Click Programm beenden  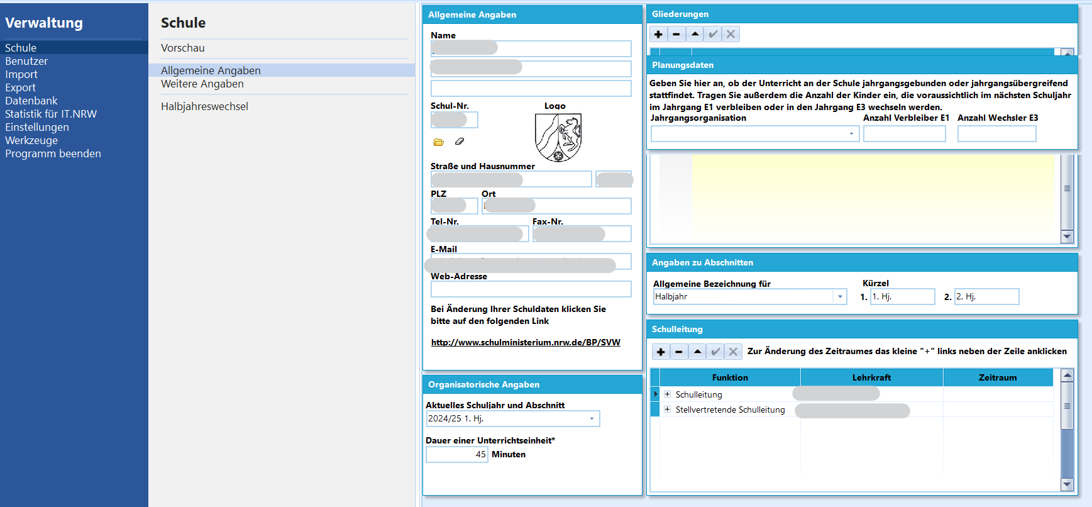pyautogui.click(x=53, y=153)
